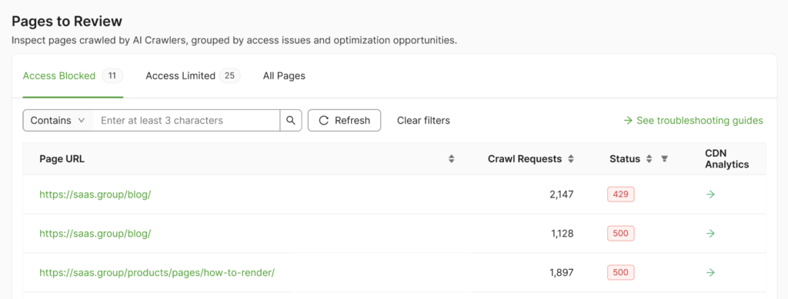
Task: Open CDN Analytics arrow for 429 row
Action: [710, 194]
